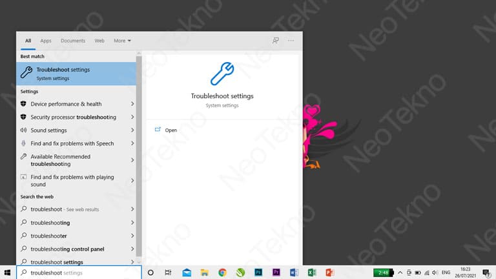Open Troubleshoot settings best match result
Screen dimensions: 496x279
(x=76, y=73)
